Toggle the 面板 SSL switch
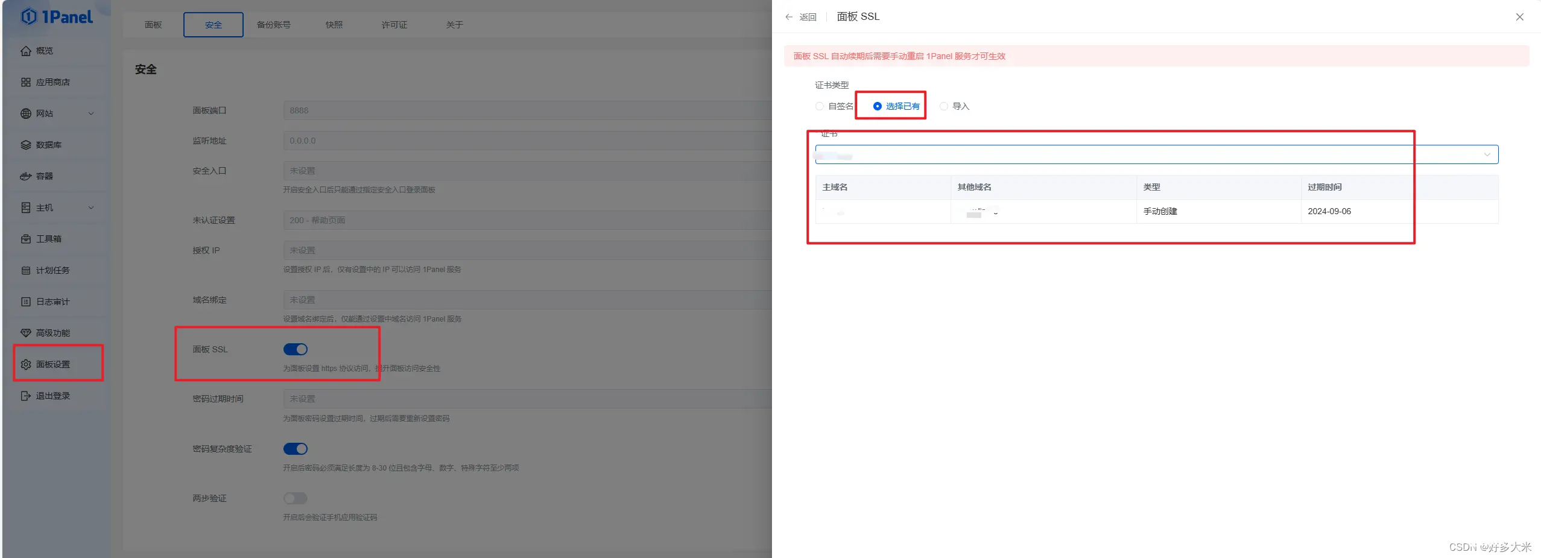 coord(296,349)
